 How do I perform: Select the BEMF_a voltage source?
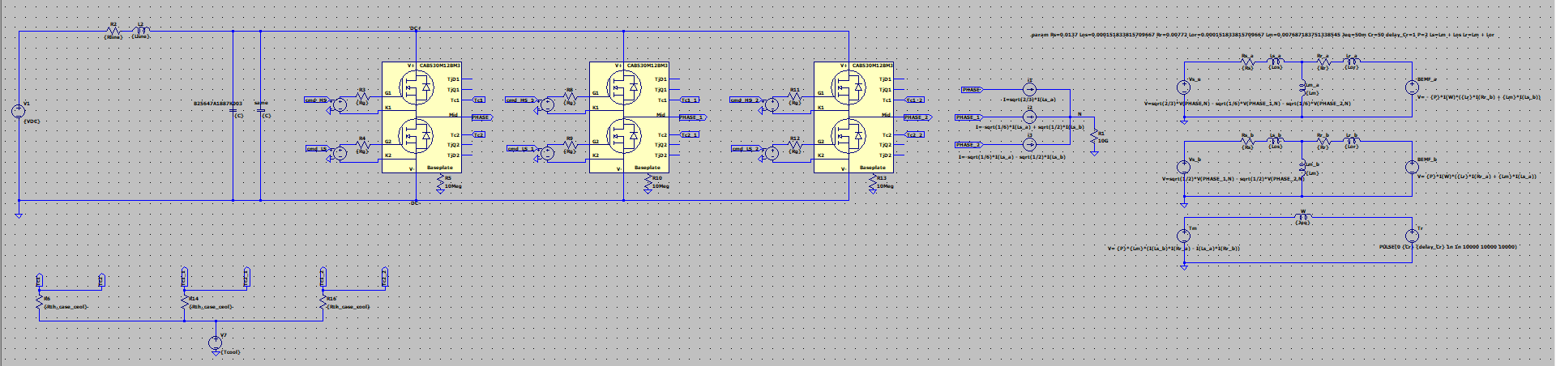(1412, 87)
